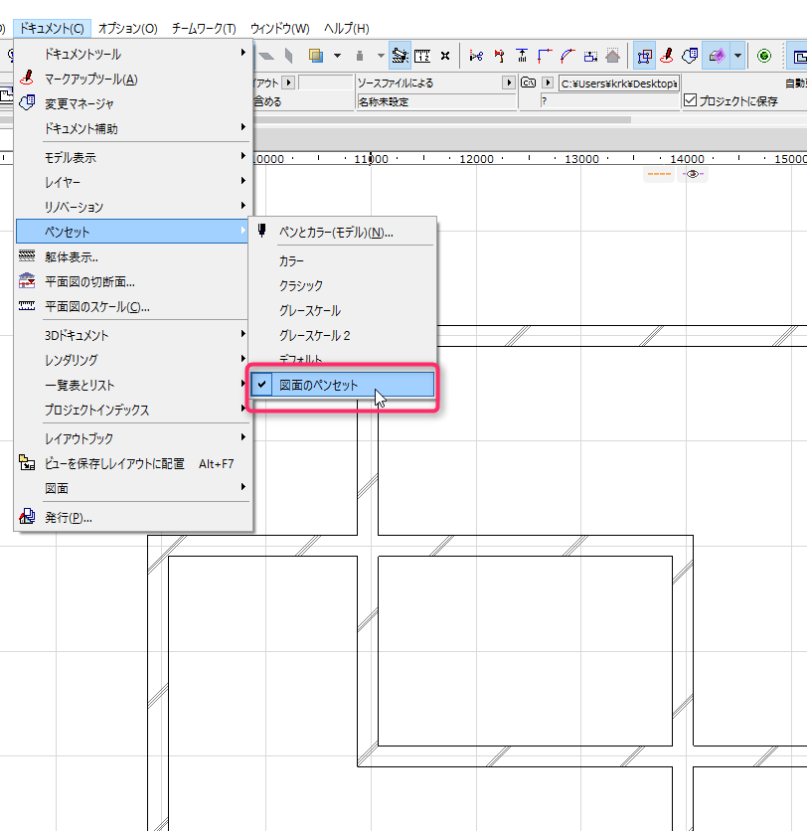
Task: Click the 発行(P)... menu entry
Action: coord(132,517)
